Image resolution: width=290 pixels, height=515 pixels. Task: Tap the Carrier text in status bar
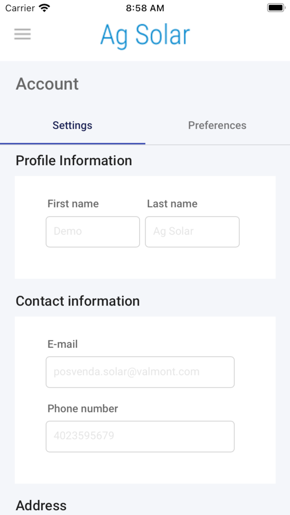tap(19, 8)
